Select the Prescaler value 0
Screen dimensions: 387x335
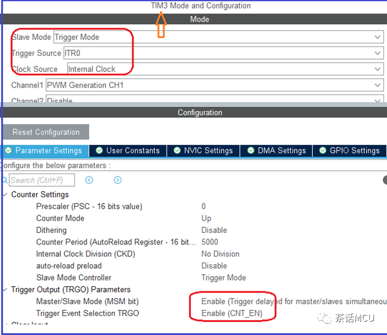[x=203, y=206]
